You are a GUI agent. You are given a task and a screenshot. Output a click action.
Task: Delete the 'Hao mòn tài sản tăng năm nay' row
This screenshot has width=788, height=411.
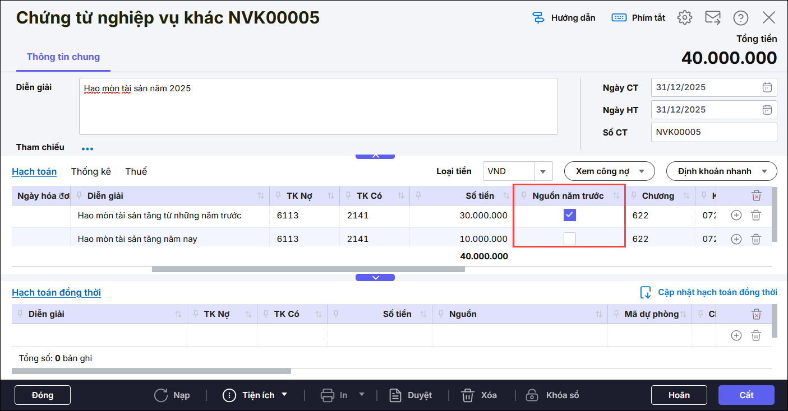756,239
